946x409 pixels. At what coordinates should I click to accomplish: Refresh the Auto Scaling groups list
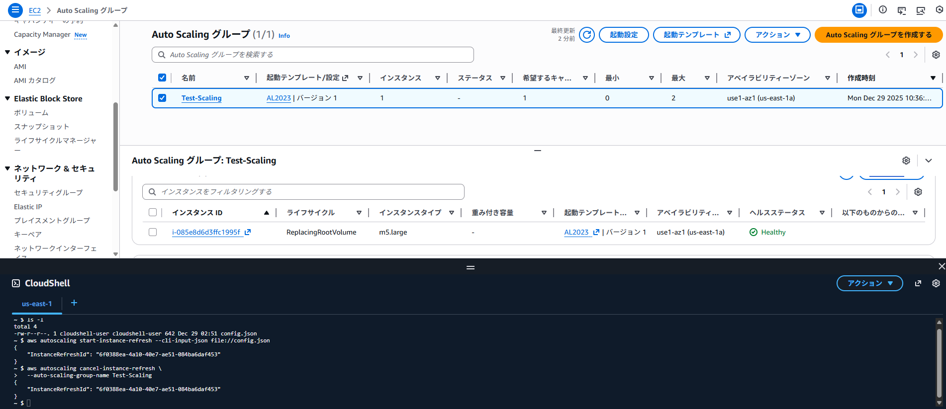(x=587, y=35)
